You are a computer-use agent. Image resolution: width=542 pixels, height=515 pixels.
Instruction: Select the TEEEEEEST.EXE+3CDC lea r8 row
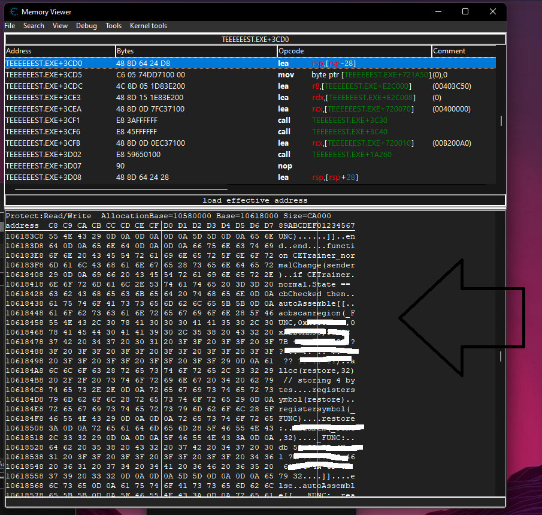(250, 86)
